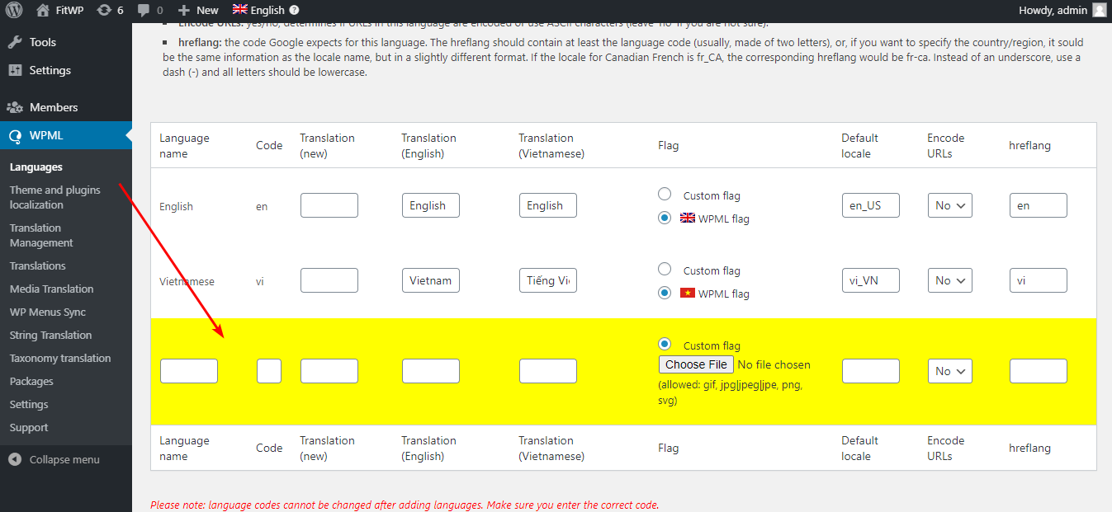
Task: Click the Choose File button
Action: click(x=696, y=364)
